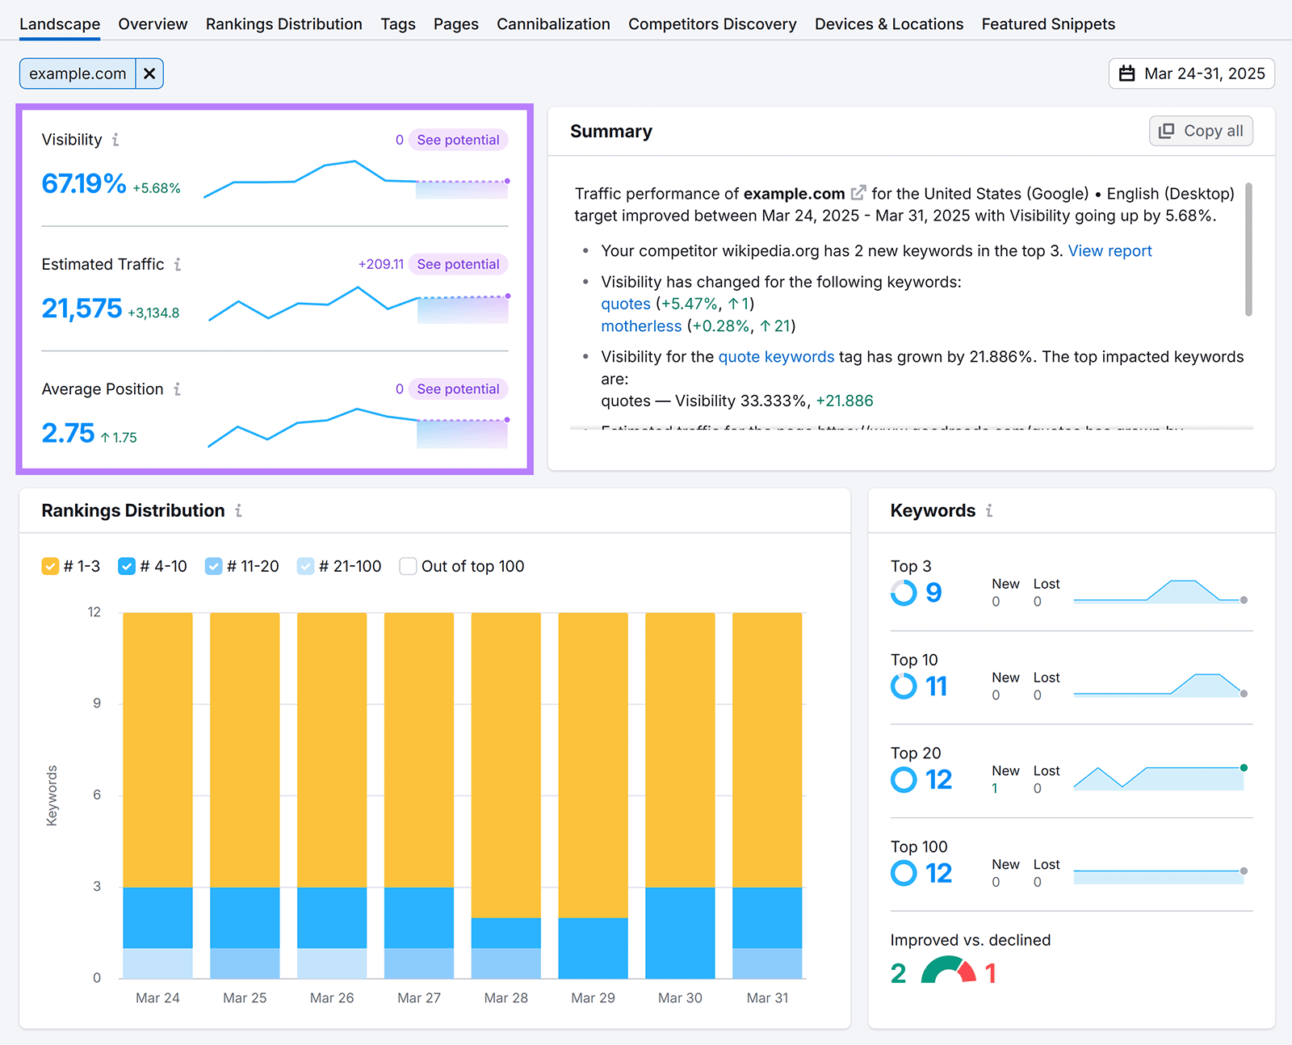This screenshot has width=1292, height=1045.
Task: Click the View report link
Action: coord(1110,250)
